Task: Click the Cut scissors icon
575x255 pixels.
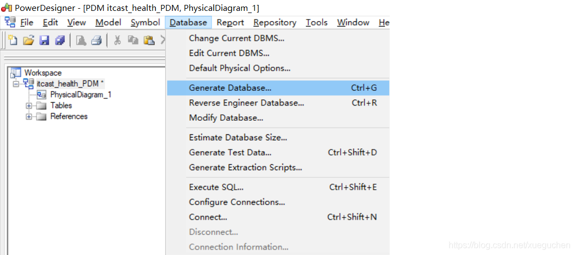Action: coord(117,40)
